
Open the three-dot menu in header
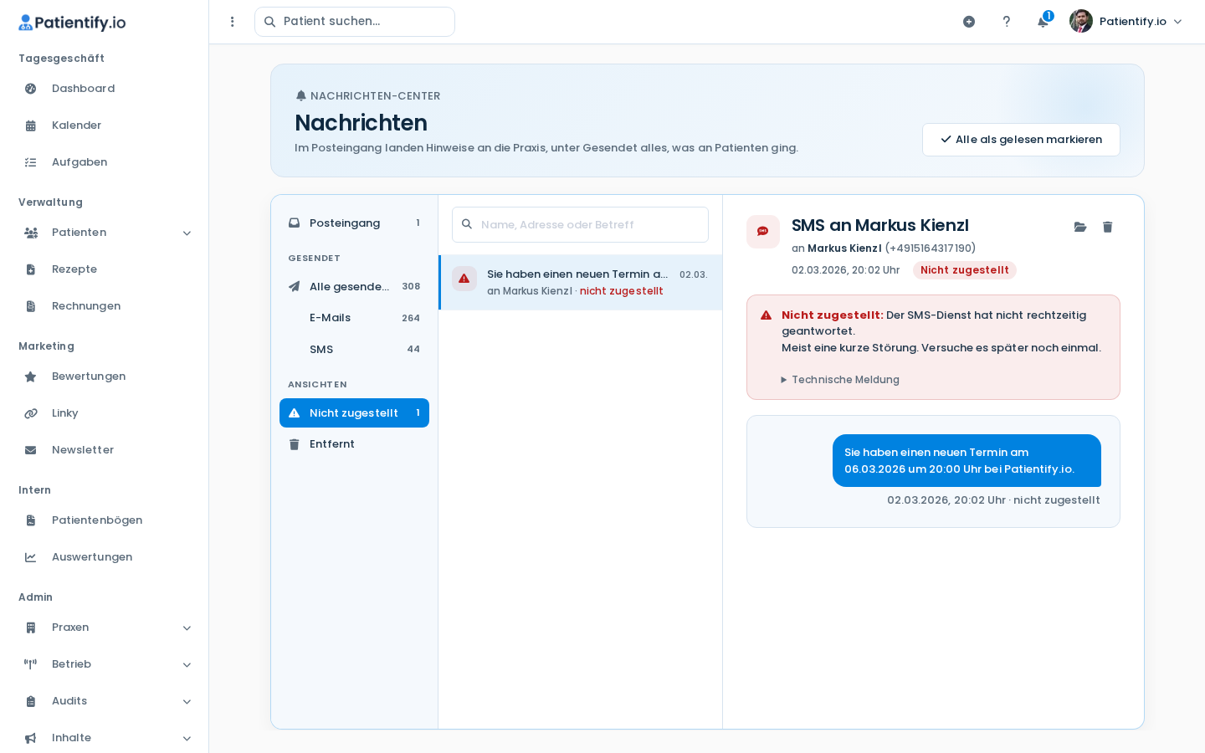coord(233,22)
